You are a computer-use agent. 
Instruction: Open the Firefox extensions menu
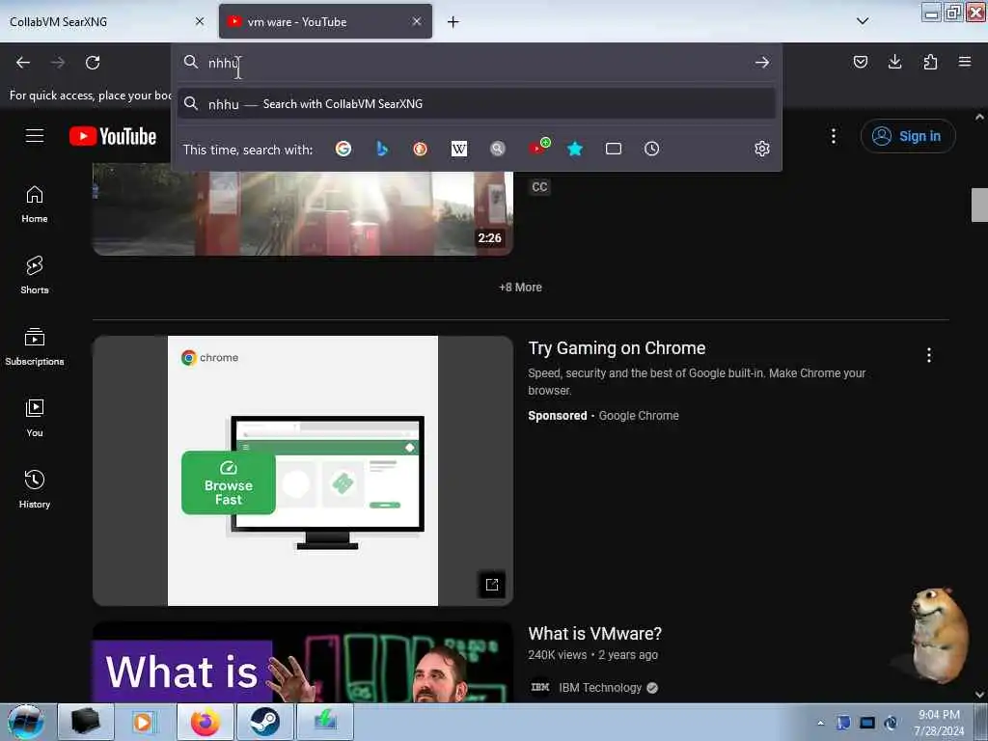tap(930, 62)
